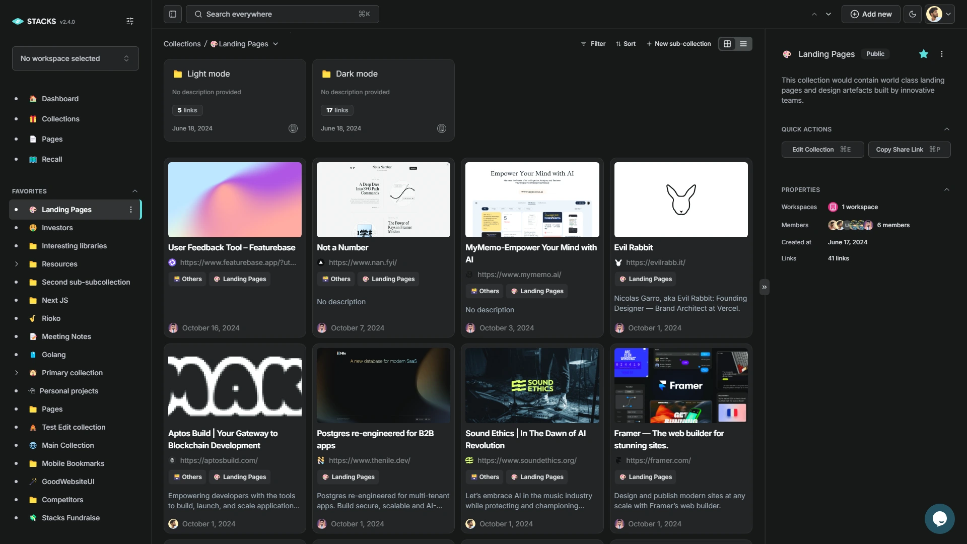The image size is (967, 544).
Task: Open the Evil Rabbit thumbnail
Action: point(680,199)
